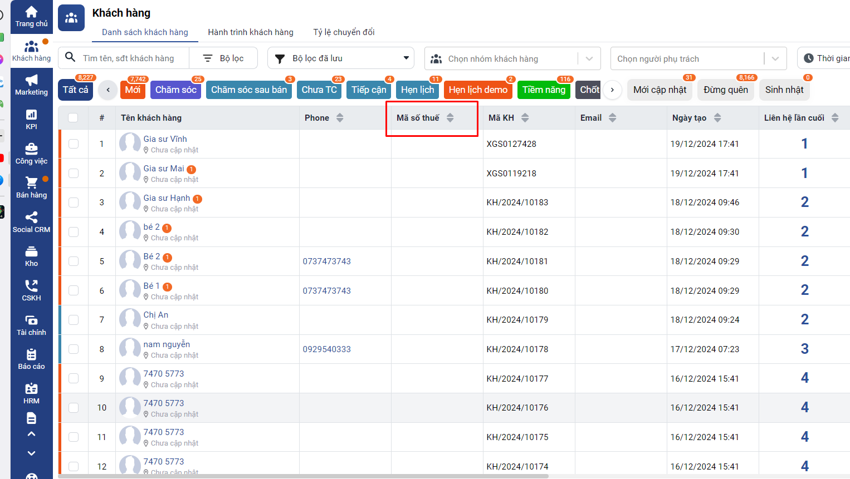Check the box for Gia sư Vĩnh row
This screenshot has height=479, width=850.
point(74,144)
